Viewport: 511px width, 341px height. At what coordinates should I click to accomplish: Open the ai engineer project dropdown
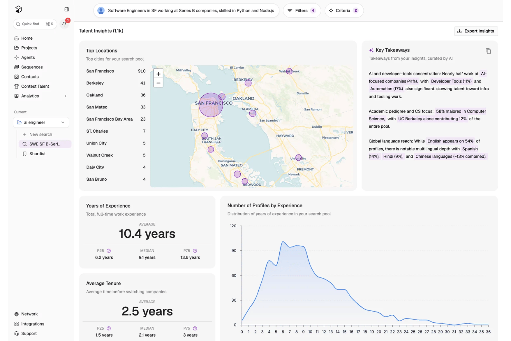[x=41, y=122]
